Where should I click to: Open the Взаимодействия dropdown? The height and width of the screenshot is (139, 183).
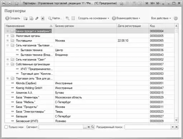pyautogui.click(x=126, y=18)
